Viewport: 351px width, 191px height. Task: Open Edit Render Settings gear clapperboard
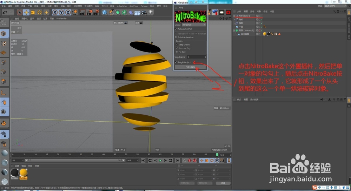click(x=96, y=13)
